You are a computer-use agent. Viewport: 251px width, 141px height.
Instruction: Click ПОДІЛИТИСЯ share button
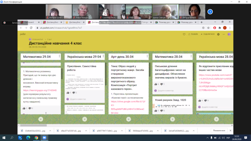click(x=207, y=34)
